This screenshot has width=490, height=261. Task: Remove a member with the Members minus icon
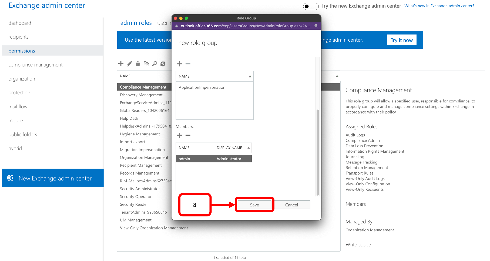188,135
